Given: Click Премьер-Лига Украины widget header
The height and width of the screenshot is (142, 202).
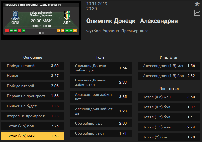Looking at the screenshot, I should [33, 5].
